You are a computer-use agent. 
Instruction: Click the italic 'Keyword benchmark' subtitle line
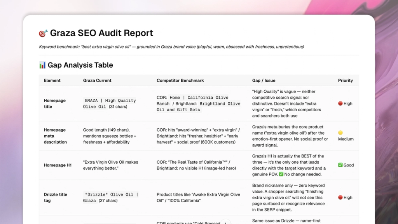171,47
